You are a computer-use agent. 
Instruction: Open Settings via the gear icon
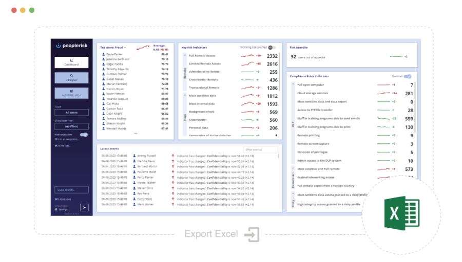click(x=56, y=209)
